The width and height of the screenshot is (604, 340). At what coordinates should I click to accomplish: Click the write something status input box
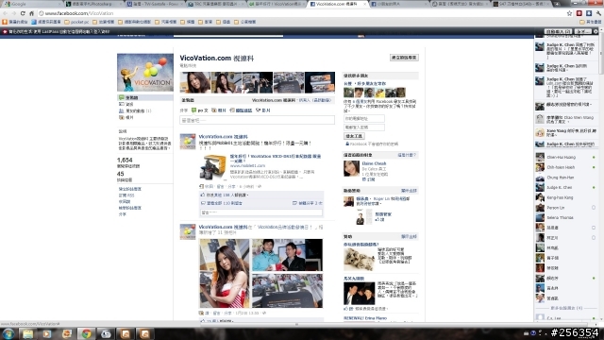pos(257,120)
